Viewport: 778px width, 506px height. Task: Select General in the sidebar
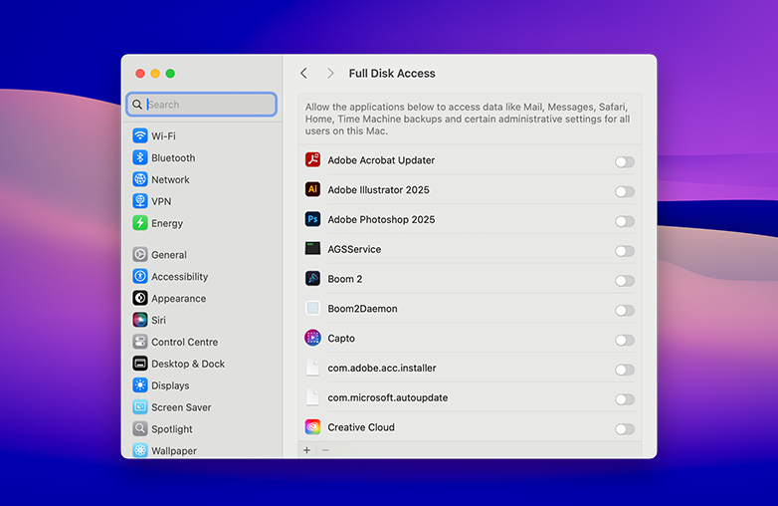[169, 255]
